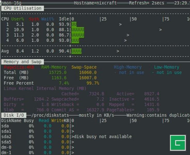Screen dimensions: 190x155
Task: Click the Hostname=nixcraft title text
Action: point(95,3)
